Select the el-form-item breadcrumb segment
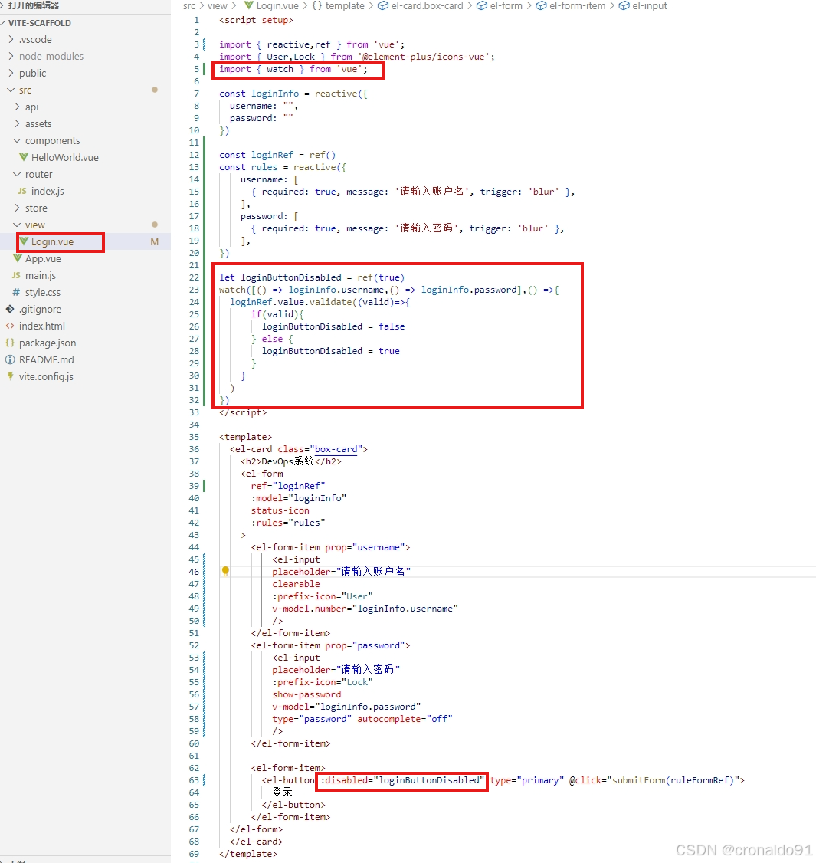The width and height of the screenshot is (816, 863). 577,5
